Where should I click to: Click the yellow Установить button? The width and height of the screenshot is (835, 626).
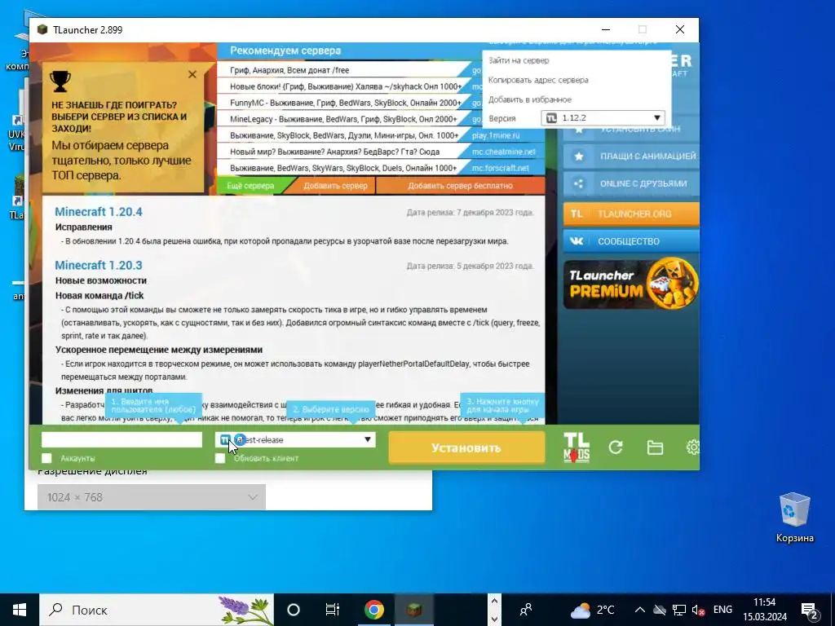click(466, 447)
